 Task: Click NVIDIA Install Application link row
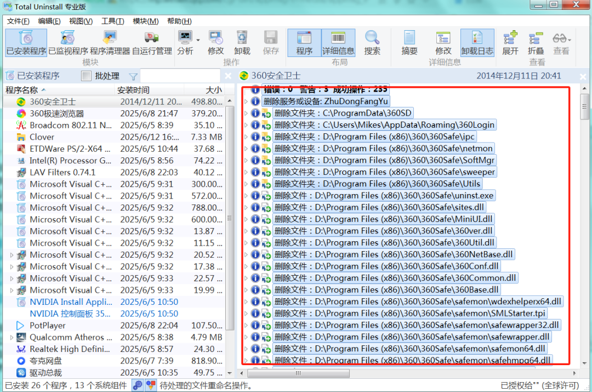pos(115,302)
